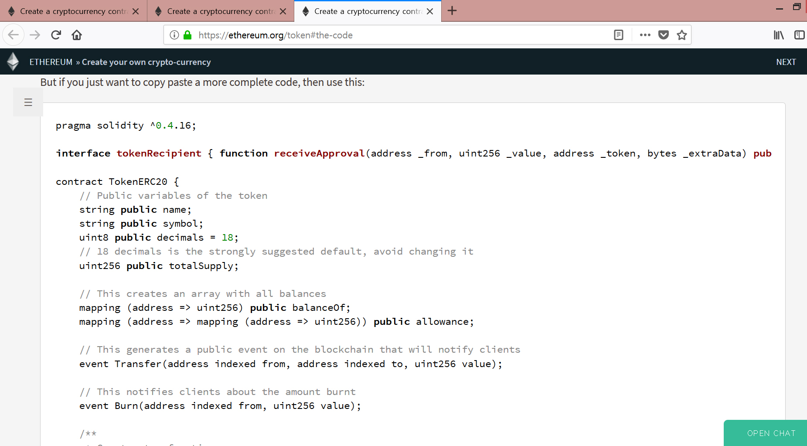The height and width of the screenshot is (446, 807).
Task: Bookmark this page with the star
Action: coord(682,35)
